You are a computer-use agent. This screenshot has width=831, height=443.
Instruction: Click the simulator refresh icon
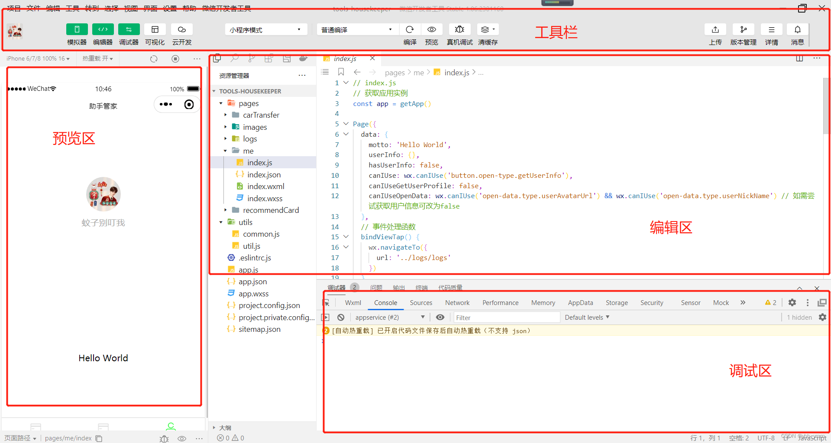[154, 59]
